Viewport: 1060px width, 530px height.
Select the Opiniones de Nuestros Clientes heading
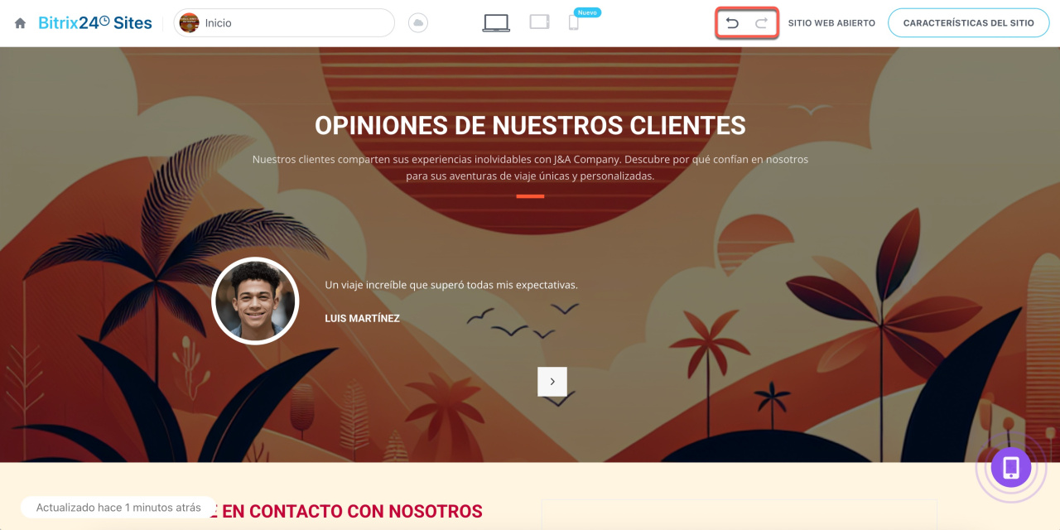pyautogui.click(x=530, y=126)
